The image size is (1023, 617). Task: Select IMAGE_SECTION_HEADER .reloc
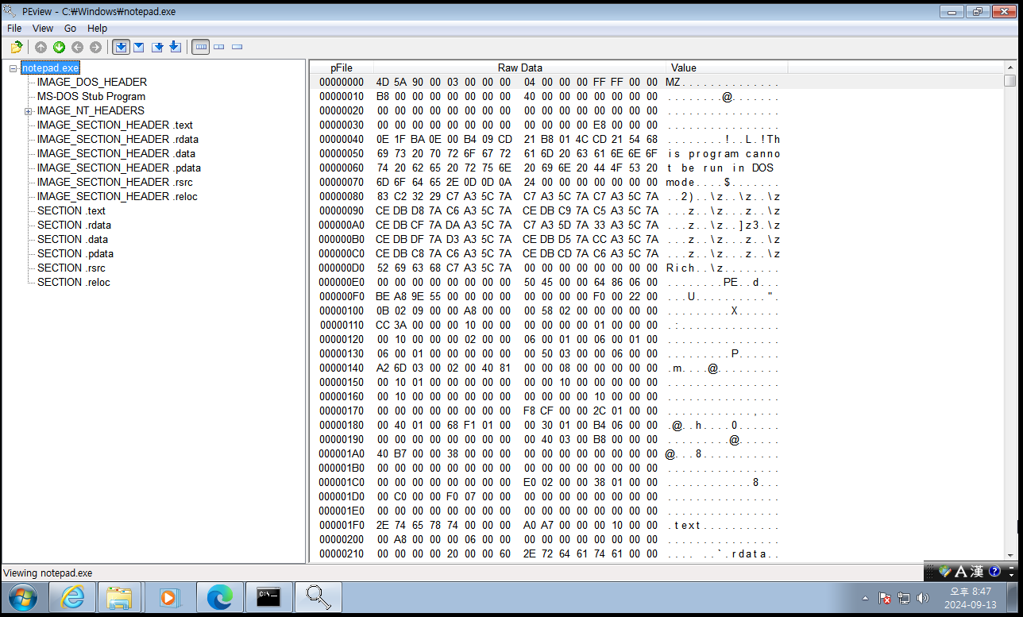[x=118, y=196]
